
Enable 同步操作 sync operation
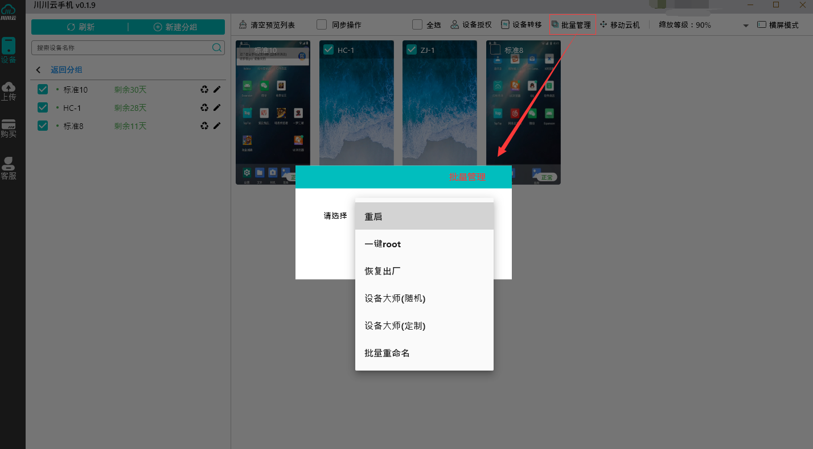[x=321, y=24]
